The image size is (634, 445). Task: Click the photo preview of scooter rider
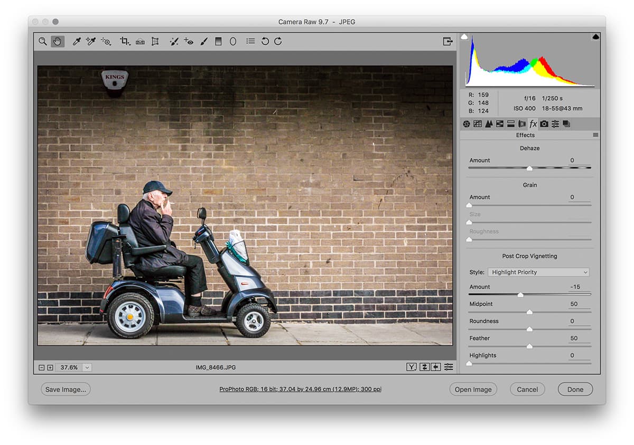tap(245, 205)
